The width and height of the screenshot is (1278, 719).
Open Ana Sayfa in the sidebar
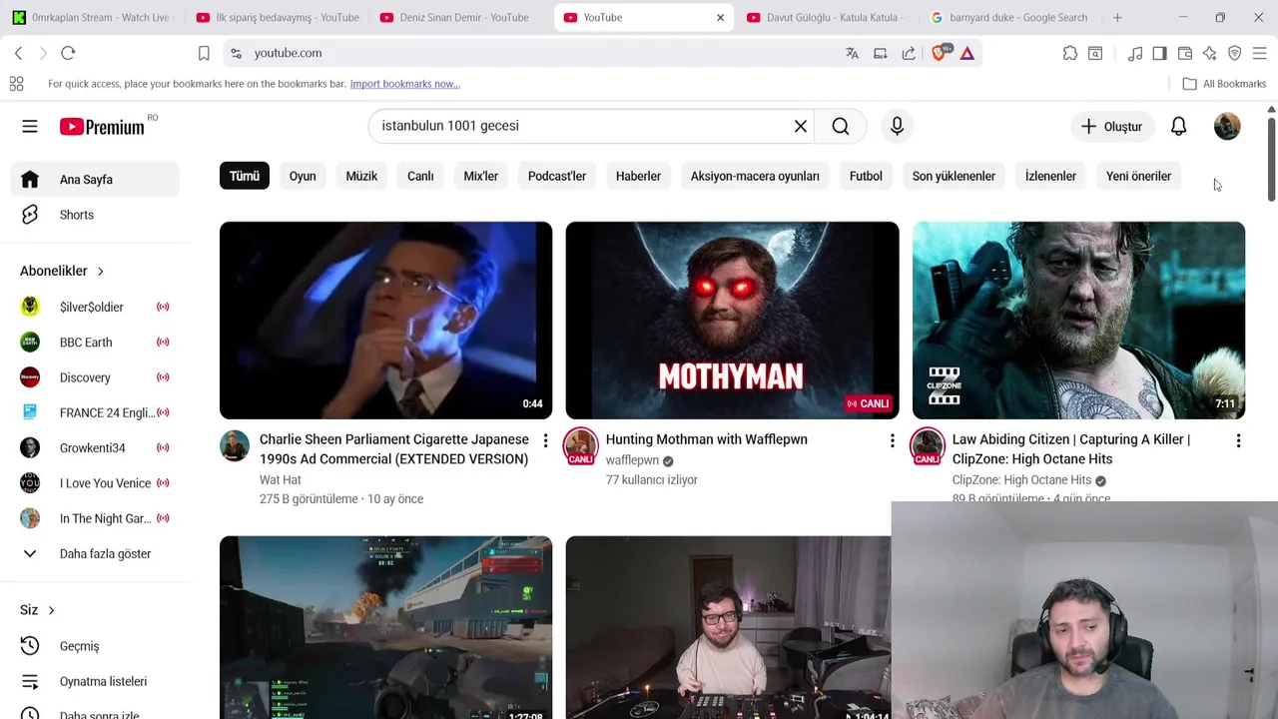coord(95,180)
